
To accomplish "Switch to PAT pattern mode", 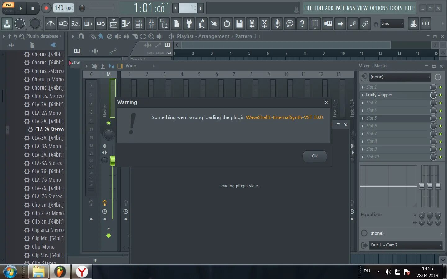I will click(8, 5).
